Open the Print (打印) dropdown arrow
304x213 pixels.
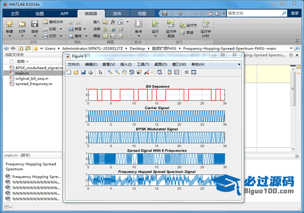(61, 36)
